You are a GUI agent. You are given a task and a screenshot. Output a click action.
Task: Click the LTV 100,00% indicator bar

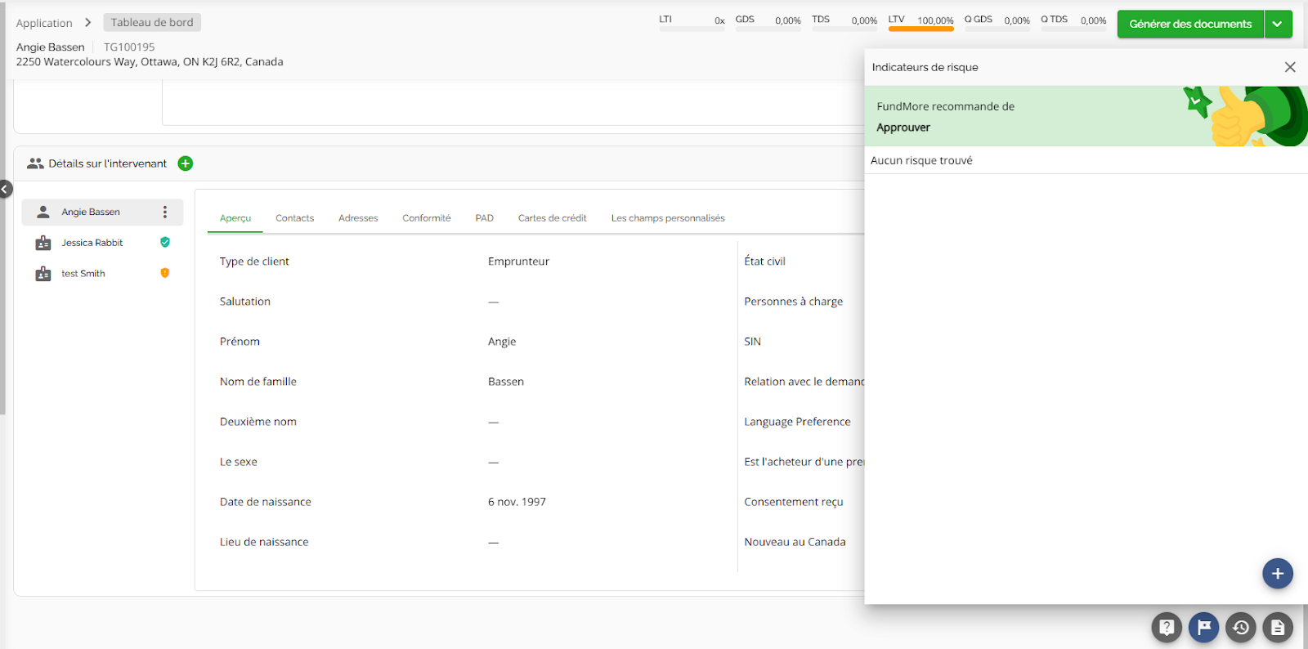tap(921, 22)
